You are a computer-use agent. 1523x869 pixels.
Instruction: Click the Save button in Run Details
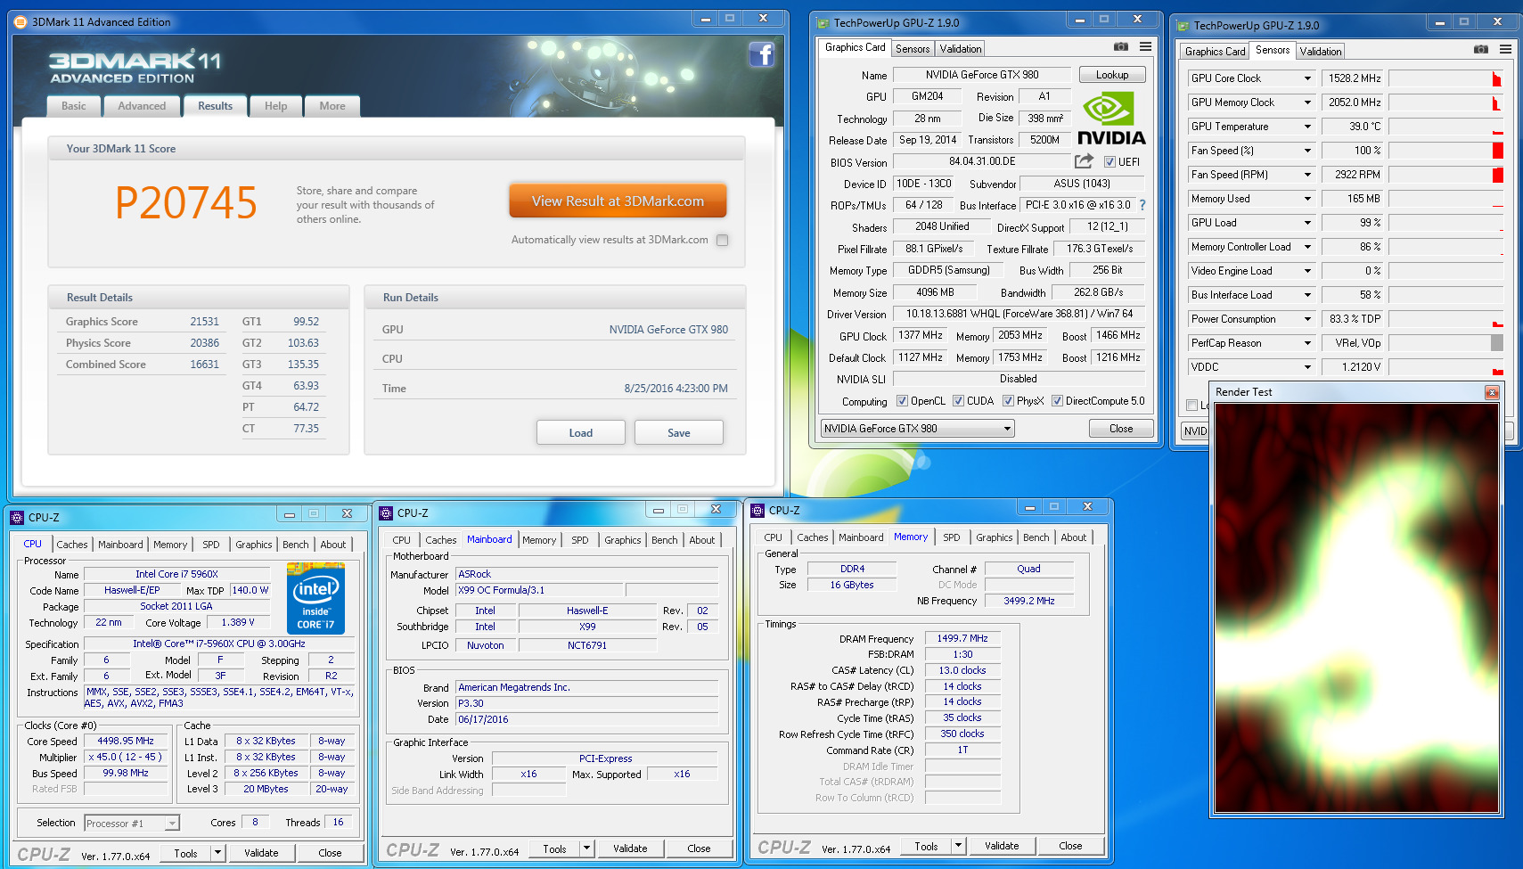point(679,433)
